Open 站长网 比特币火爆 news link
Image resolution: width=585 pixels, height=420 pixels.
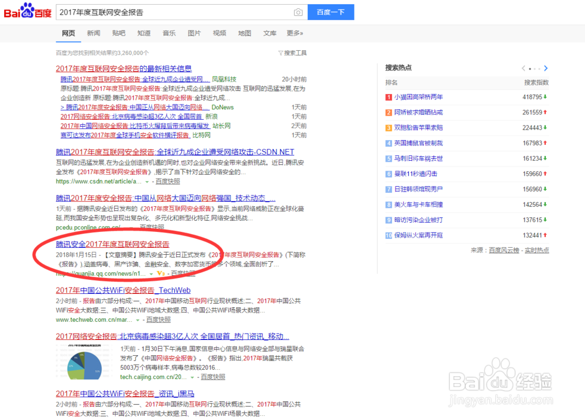(x=135, y=126)
